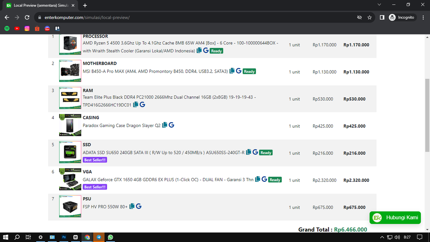The height and width of the screenshot is (242, 430).
Task: Open Chrome tab search dropdown
Action: tap(379, 5)
